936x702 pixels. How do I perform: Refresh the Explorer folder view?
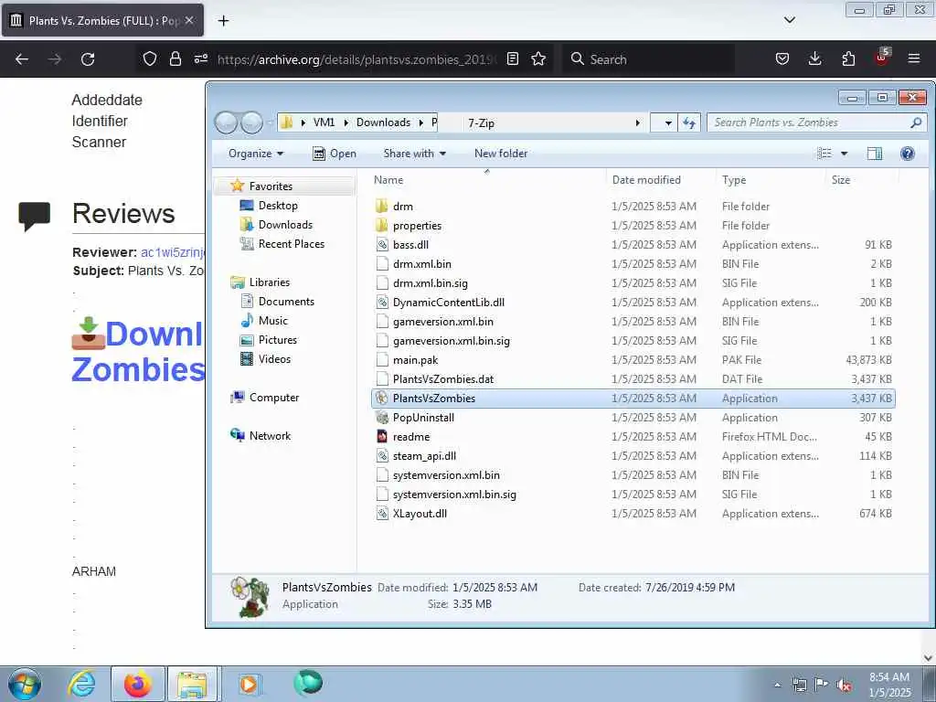tap(689, 123)
